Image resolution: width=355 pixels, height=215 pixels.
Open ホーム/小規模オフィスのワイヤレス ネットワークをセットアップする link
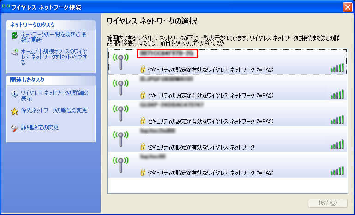click(x=54, y=57)
